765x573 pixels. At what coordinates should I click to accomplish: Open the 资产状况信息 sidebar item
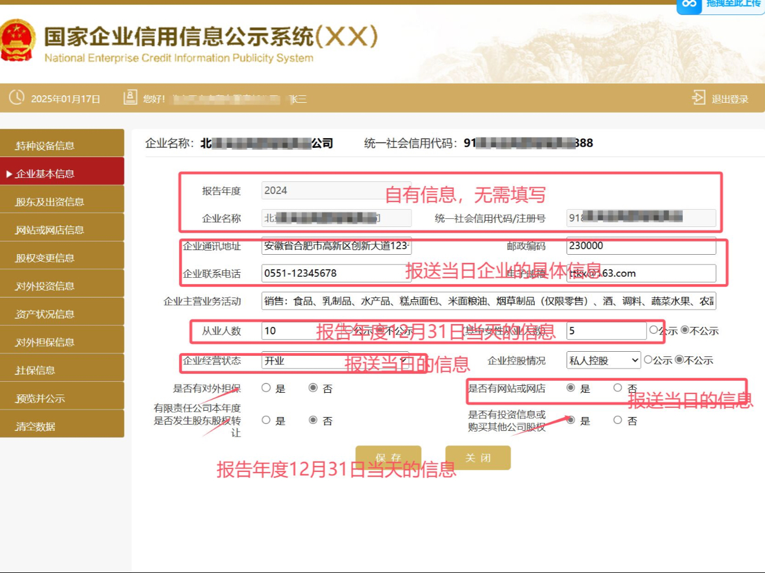[x=62, y=311]
